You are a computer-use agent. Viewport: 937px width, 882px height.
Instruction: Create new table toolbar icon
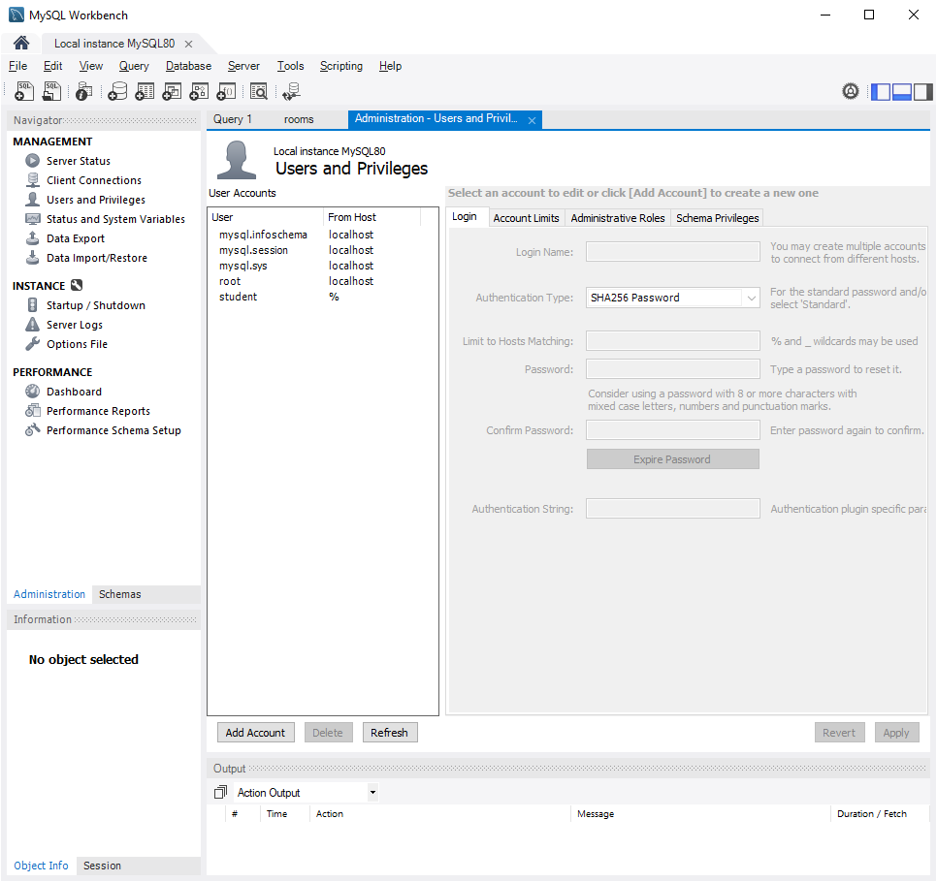tap(145, 91)
